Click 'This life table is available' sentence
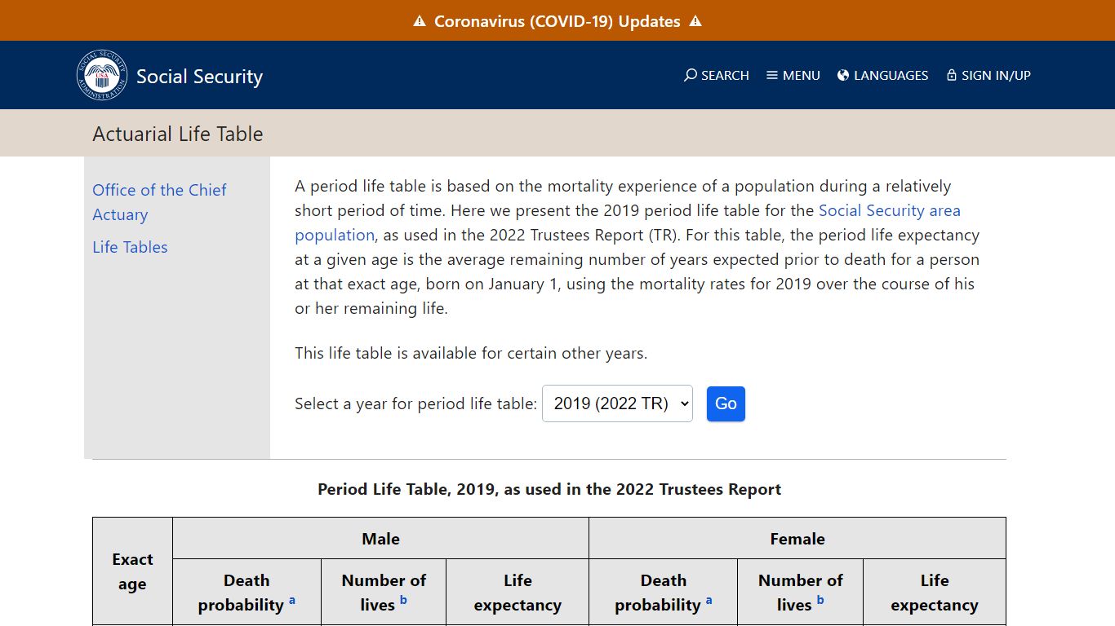Image resolution: width=1115 pixels, height=626 pixels. click(x=471, y=353)
